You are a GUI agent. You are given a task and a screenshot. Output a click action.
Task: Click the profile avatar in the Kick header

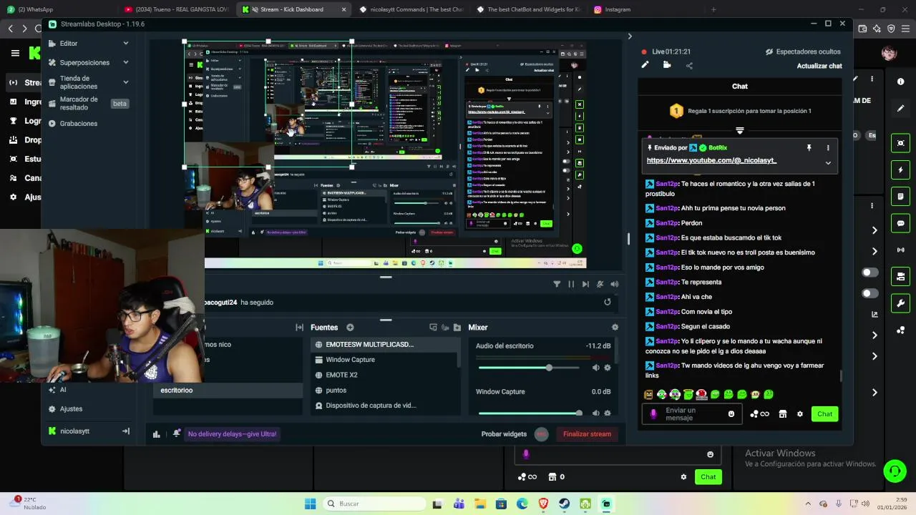coord(889,53)
